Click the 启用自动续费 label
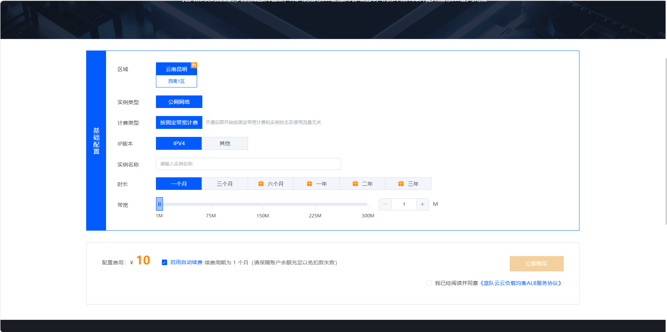Image resolution: width=667 pixels, height=332 pixels. coord(186,262)
